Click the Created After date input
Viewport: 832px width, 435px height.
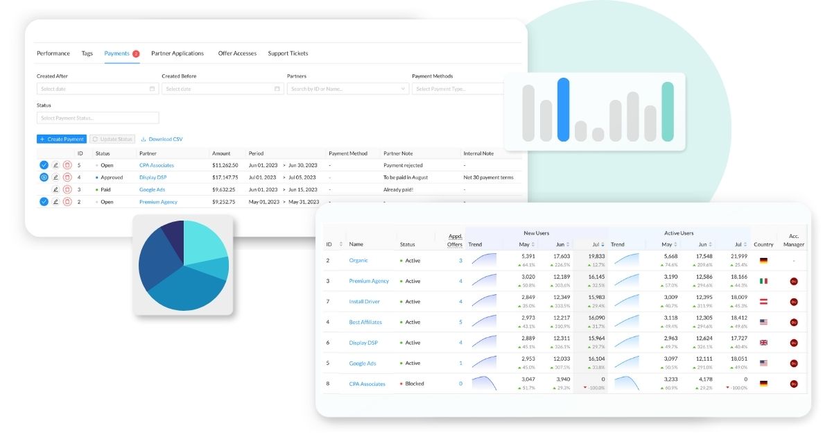[x=98, y=89]
